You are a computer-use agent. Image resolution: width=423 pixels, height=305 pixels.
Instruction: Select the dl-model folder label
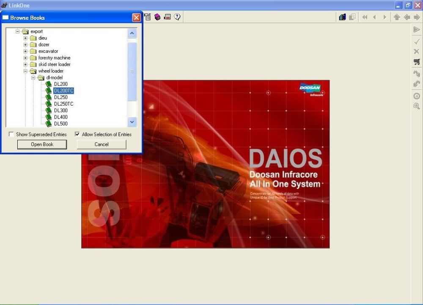(x=54, y=78)
